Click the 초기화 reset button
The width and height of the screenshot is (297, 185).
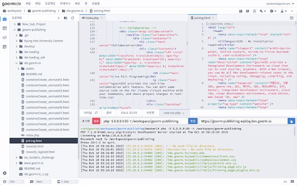click(86, 121)
